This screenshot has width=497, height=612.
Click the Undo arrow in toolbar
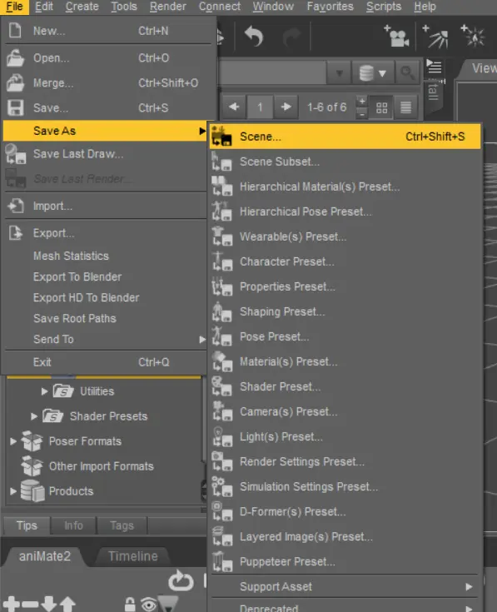pos(254,37)
